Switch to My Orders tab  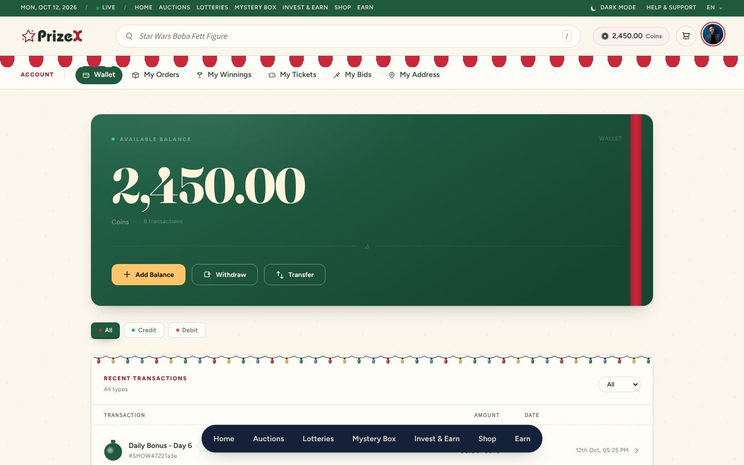(x=156, y=75)
